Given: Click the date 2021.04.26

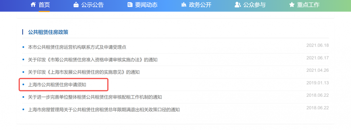Looking at the screenshot, I should coord(317,70).
